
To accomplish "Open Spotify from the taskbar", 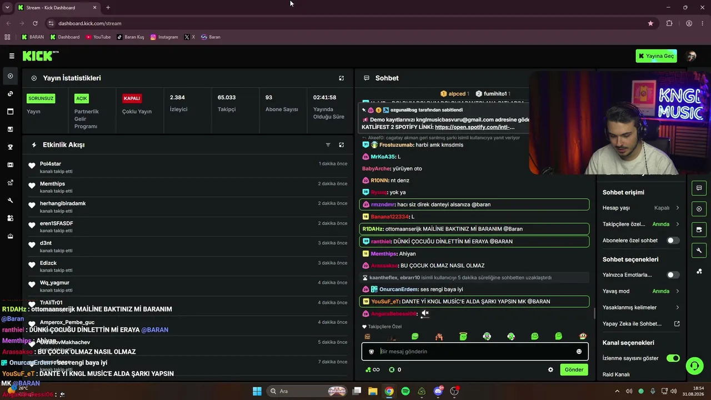I will click(x=405, y=391).
